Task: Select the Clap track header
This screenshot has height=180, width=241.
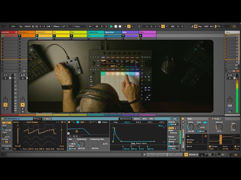Action: (x=130, y=32)
